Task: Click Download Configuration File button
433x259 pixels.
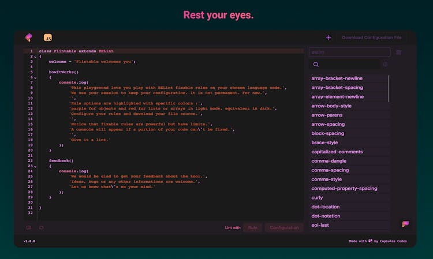Action: (371, 37)
